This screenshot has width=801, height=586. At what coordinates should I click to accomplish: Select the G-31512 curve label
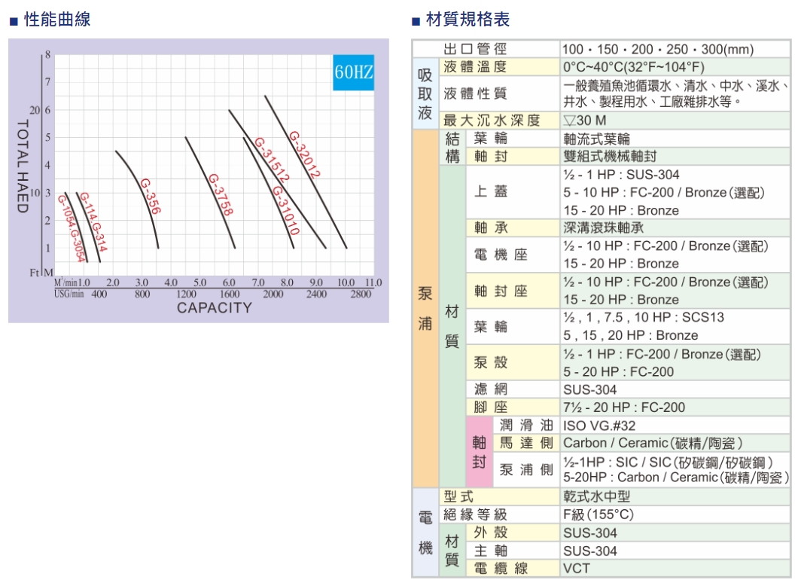tap(272, 160)
